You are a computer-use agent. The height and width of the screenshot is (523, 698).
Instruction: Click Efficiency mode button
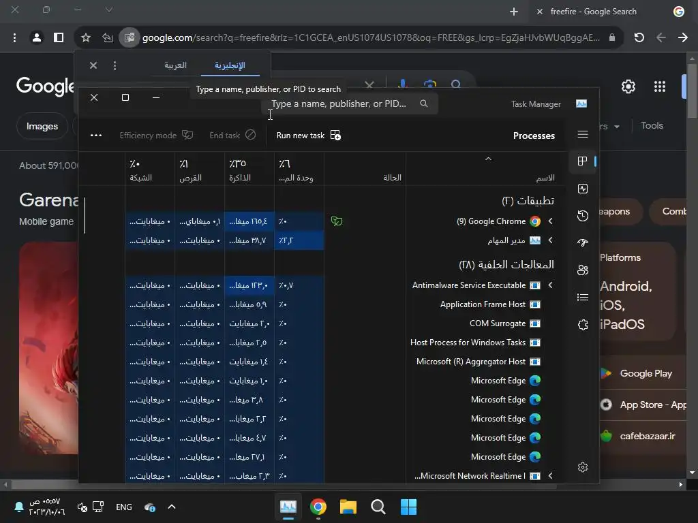point(156,136)
